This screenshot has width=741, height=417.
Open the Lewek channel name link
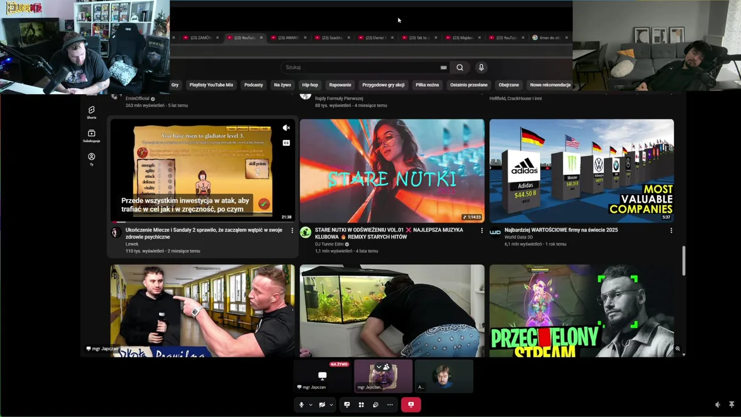132,244
